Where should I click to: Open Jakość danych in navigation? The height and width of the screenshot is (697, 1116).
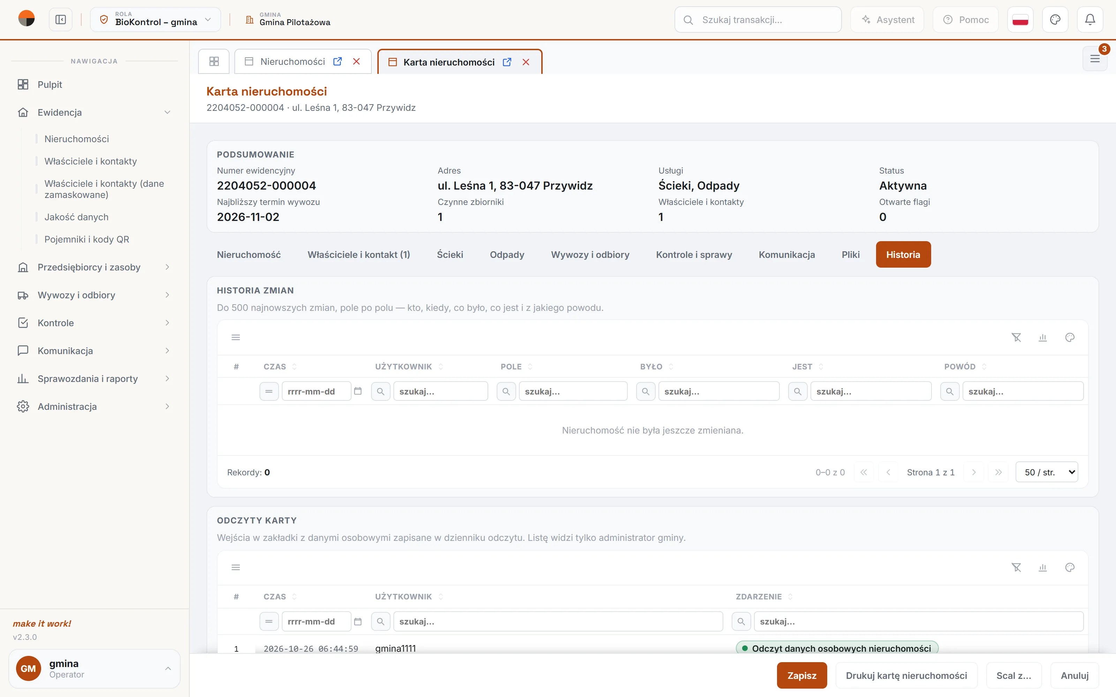pyautogui.click(x=76, y=217)
